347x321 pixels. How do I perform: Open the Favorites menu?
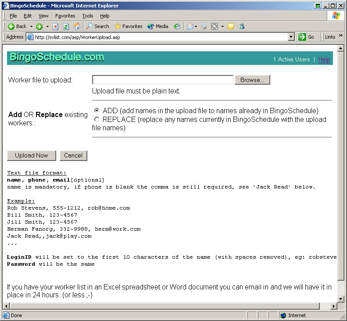point(65,16)
